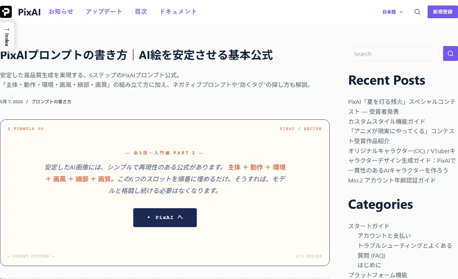
Task: Open the プロンプトの書き方 category link
Action: coord(51,102)
